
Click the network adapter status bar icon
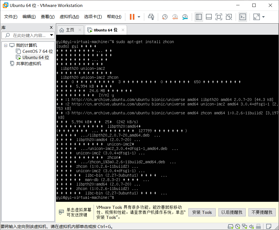click(x=245, y=226)
